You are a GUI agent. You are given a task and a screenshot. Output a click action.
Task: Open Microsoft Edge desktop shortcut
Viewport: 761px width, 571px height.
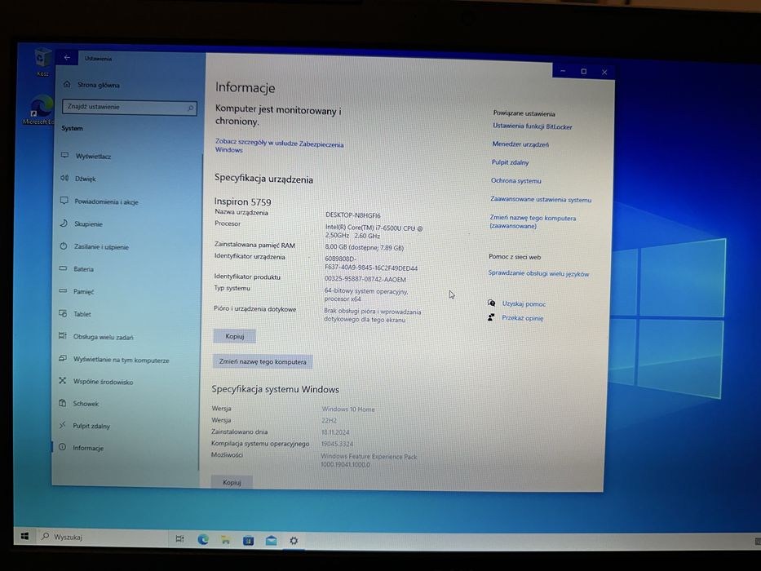pos(39,110)
